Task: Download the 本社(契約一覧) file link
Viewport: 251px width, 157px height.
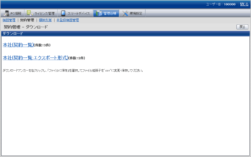Action: 18,45
